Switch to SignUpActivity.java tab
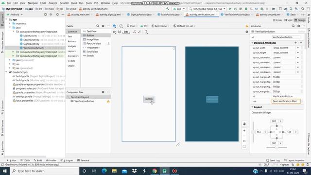The width and height of the screenshot is (311, 175). [141, 15]
